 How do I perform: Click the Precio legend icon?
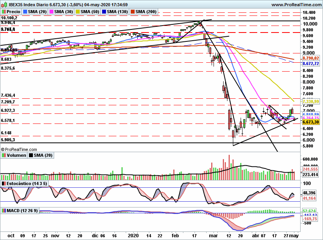[x=4, y=12]
